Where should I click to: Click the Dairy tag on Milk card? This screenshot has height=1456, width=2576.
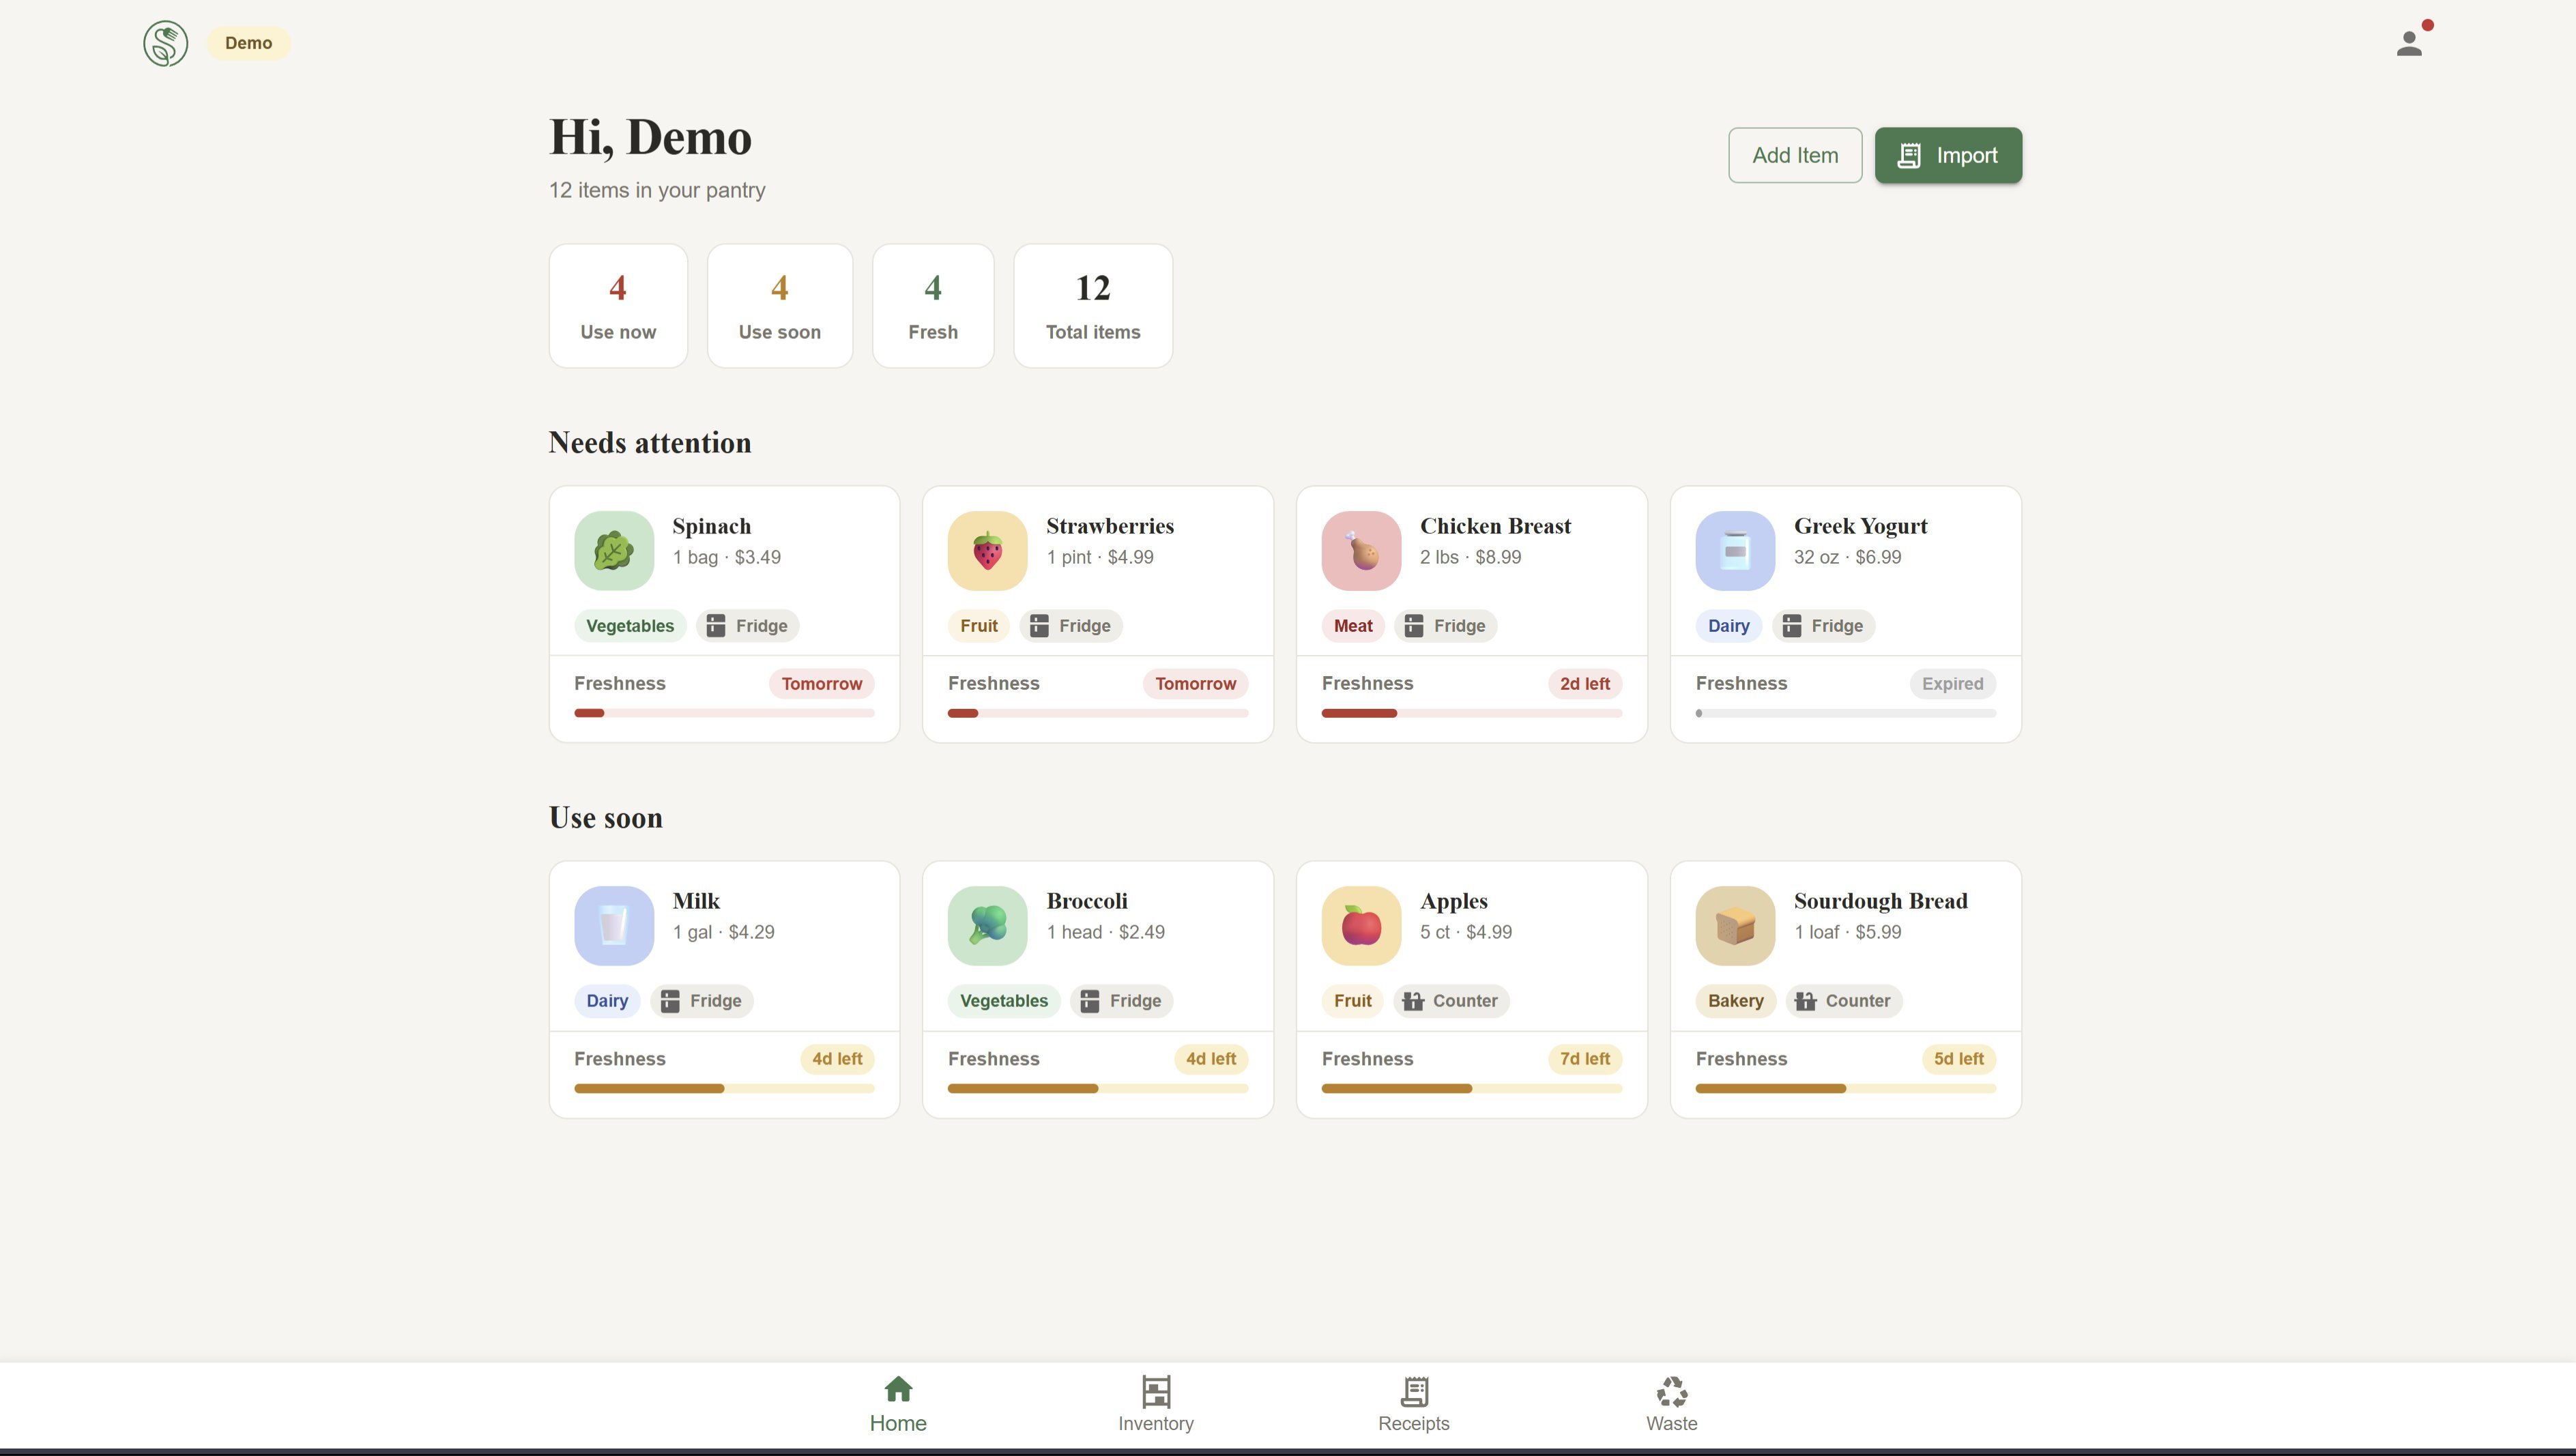pyautogui.click(x=607, y=1001)
